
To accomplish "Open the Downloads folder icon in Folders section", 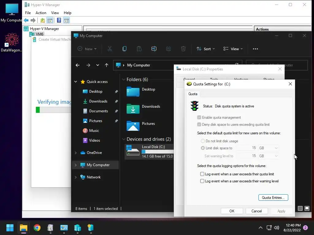I will pos(133,109).
